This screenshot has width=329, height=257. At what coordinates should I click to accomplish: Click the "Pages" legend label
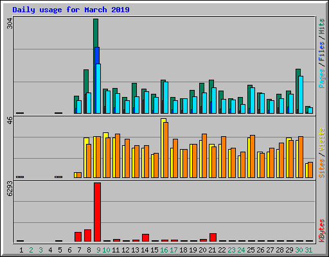tap(322, 78)
